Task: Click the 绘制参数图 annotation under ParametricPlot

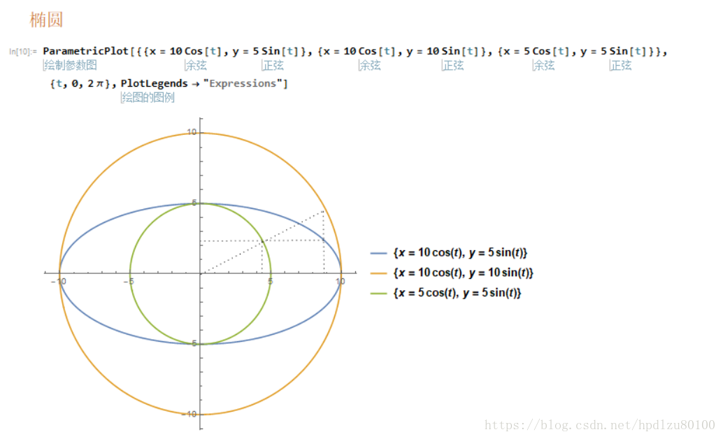Action: [x=70, y=65]
